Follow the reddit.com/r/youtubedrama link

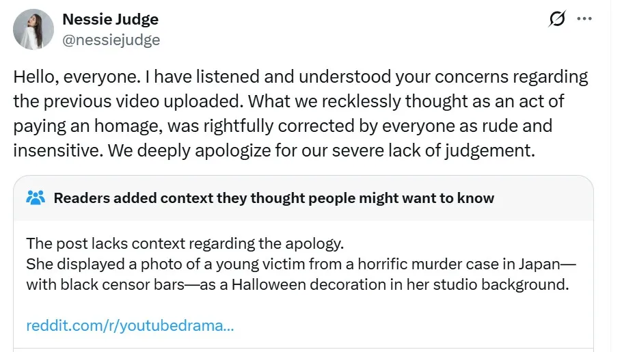(130, 325)
